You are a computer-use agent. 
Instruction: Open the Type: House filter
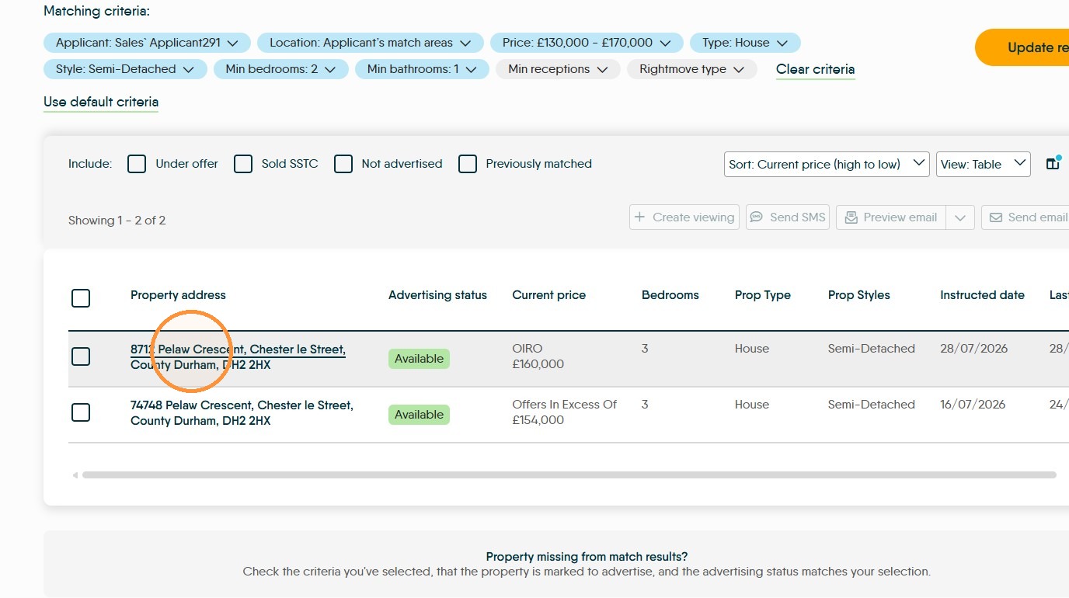[745, 43]
